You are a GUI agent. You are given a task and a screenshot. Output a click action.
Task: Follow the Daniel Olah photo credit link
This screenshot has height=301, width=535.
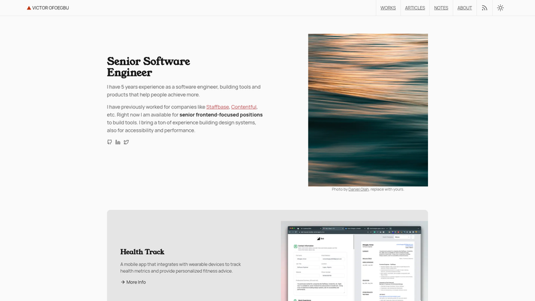358,189
